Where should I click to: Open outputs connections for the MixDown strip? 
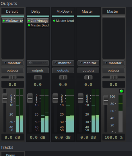[63, 70]
